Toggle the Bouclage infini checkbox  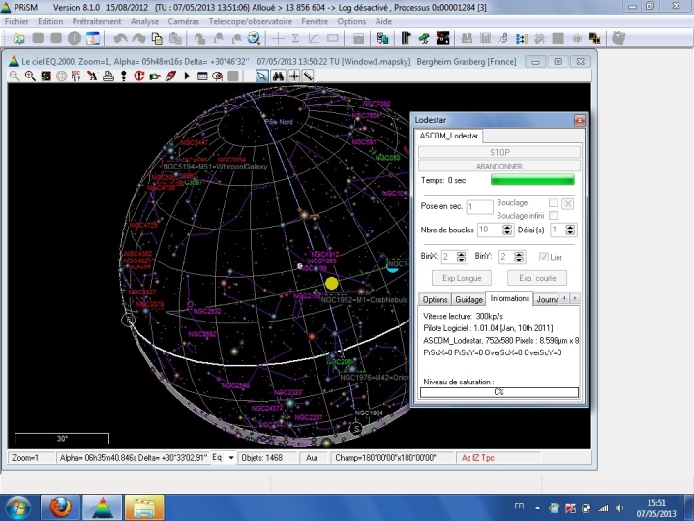[x=553, y=215]
